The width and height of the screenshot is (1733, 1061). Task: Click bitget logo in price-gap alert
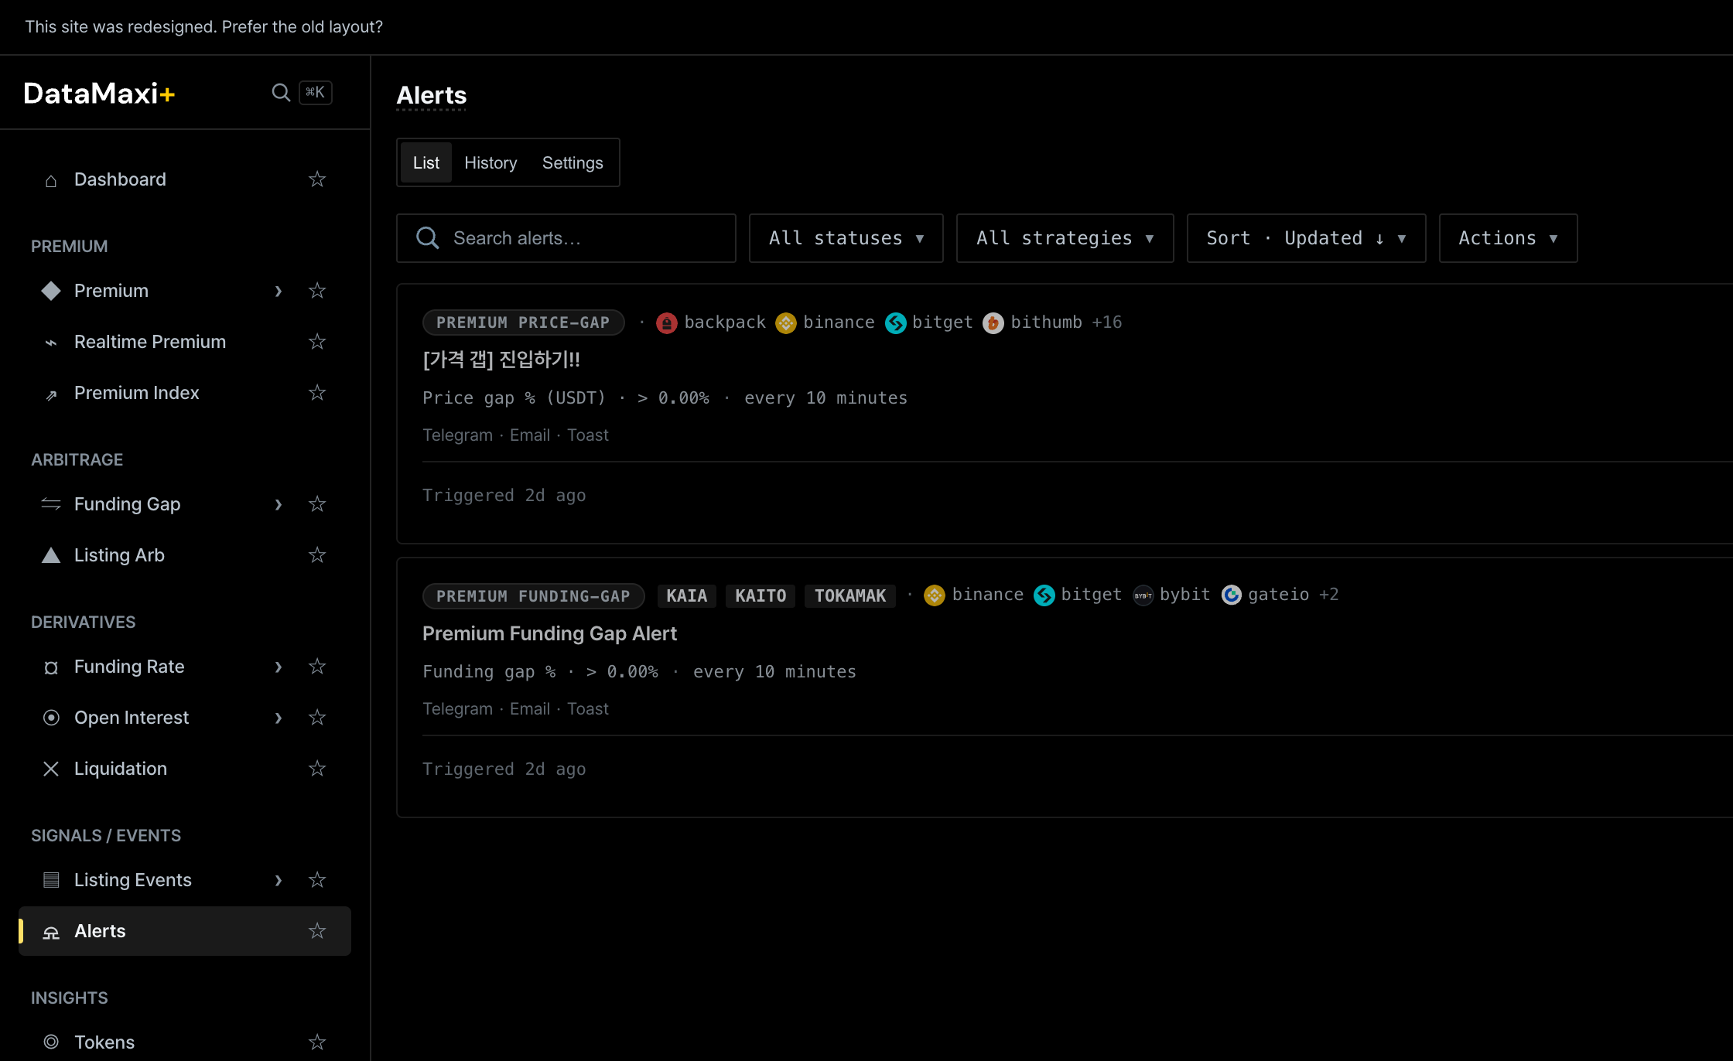tap(896, 323)
